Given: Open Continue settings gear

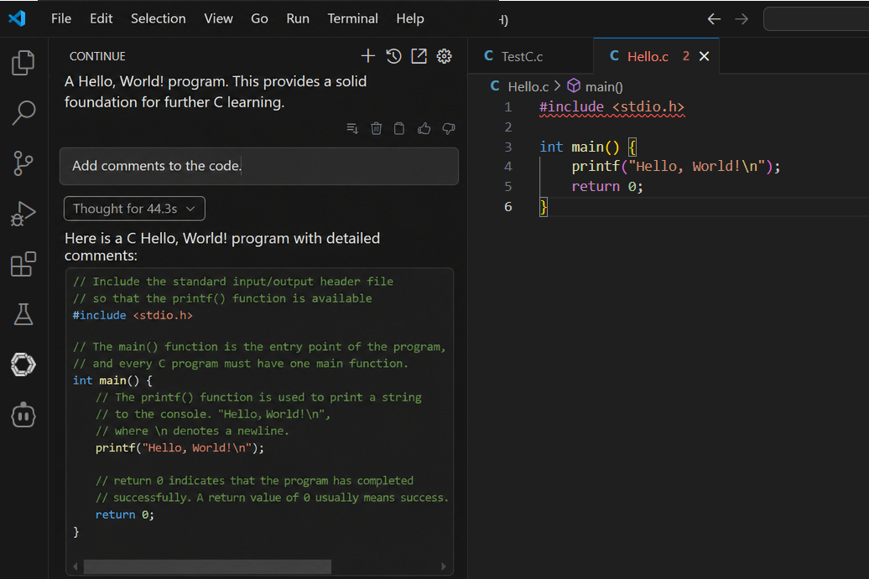Looking at the screenshot, I should click(444, 56).
